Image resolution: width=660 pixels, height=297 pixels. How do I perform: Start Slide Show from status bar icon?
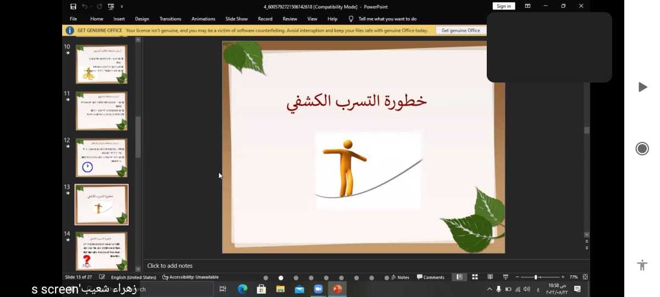click(x=505, y=277)
